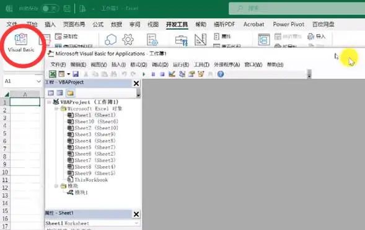Image resolution: width=365 pixels, height=230 pixels.
Task: Open Insert Controls toolbox icon in ribbon
Action: click(x=181, y=40)
